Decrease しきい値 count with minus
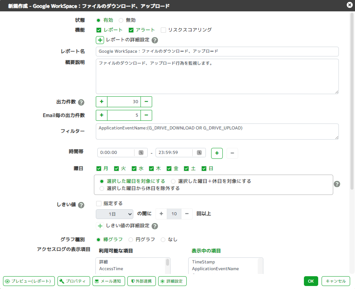 [187, 214]
